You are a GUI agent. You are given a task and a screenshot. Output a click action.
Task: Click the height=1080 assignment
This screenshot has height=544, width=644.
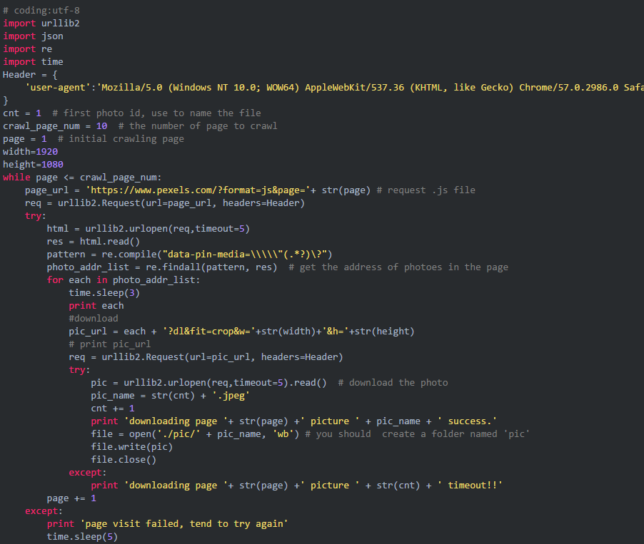tap(33, 165)
